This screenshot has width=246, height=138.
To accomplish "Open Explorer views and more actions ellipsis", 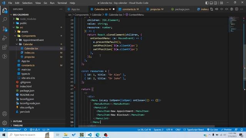I will [61, 9].
